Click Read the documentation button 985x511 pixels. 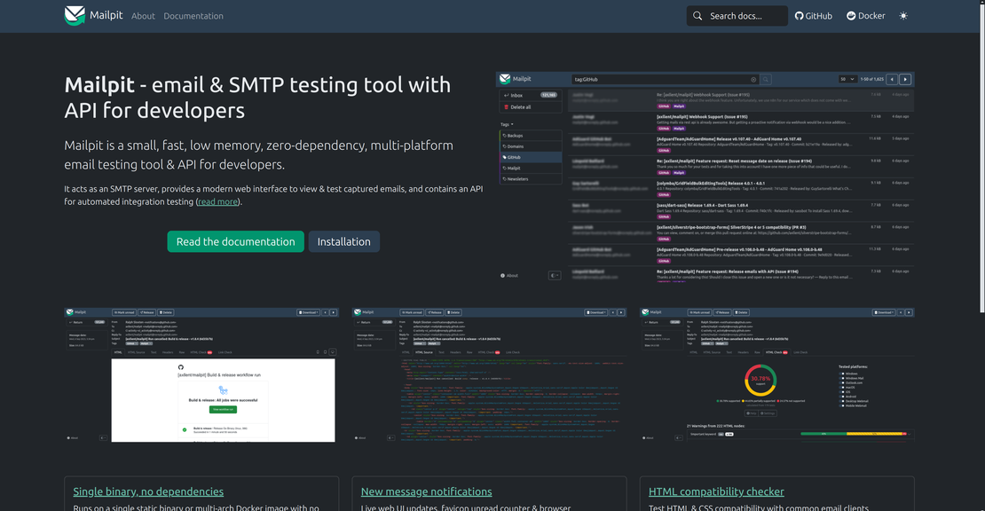point(235,241)
